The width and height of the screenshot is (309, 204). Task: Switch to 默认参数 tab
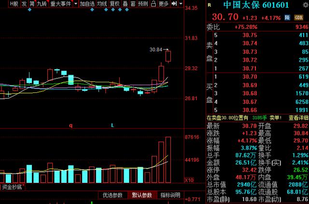coord(142,195)
